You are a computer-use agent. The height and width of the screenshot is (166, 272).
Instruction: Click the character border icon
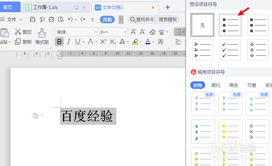pyautogui.click(x=161, y=42)
